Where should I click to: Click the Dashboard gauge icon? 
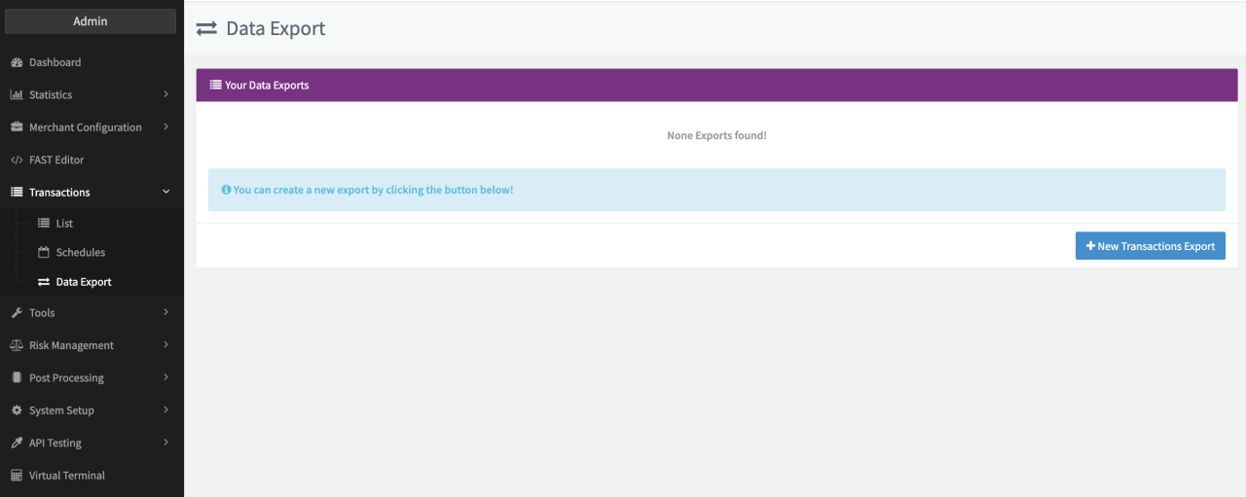pyautogui.click(x=17, y=62)
